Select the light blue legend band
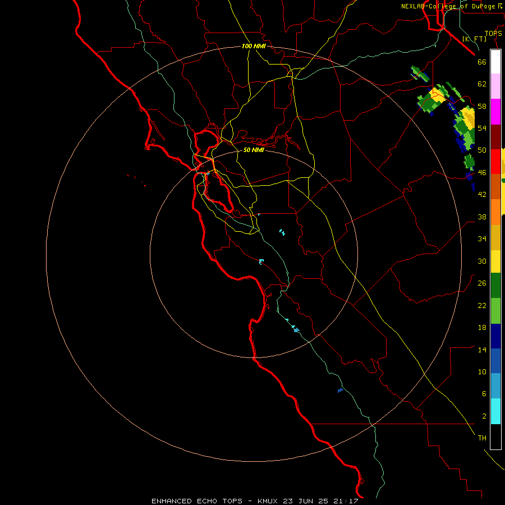The image size is (505, 505). pos(495,386)
